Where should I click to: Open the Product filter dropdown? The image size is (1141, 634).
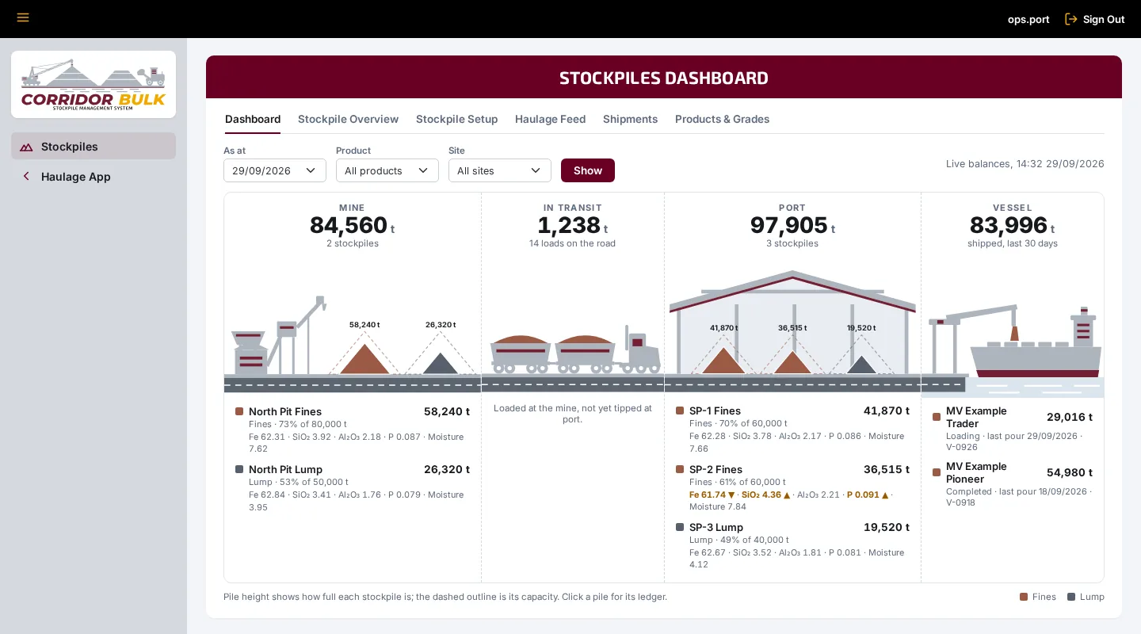(387, 170)
